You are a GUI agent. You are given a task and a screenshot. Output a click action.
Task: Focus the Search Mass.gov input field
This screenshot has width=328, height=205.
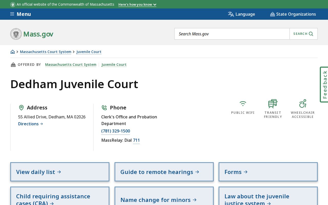pyautogui.click(x=232, y=34)
